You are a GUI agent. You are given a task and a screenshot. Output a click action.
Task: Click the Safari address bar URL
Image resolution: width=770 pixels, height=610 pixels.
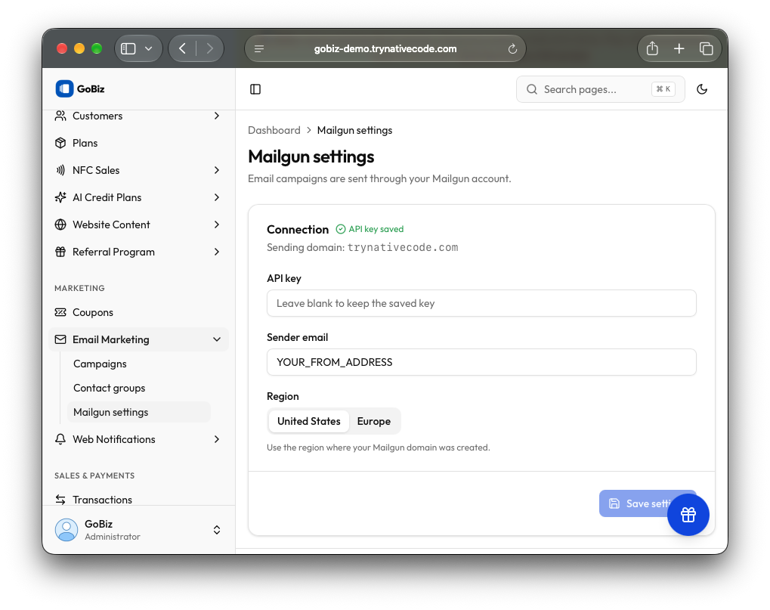click(x=385, y=48)
